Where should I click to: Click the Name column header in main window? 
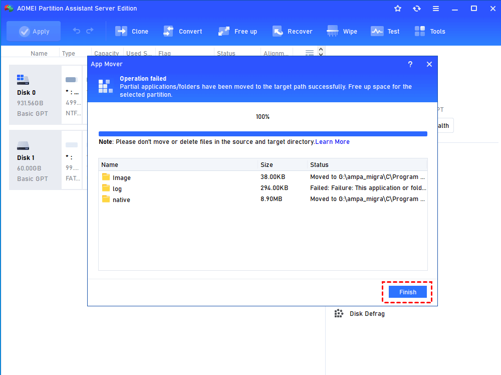coord(39,53)
